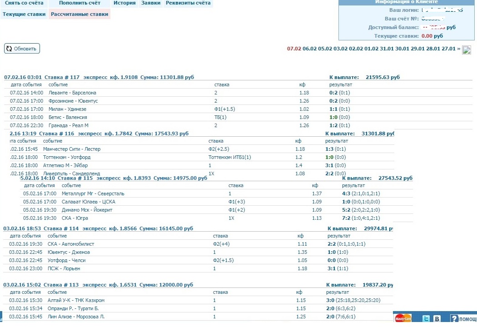The height and width of the screenshot is (327, 477).
Task: Open the Реквизиты счёта tab
Action: [188, 3]
